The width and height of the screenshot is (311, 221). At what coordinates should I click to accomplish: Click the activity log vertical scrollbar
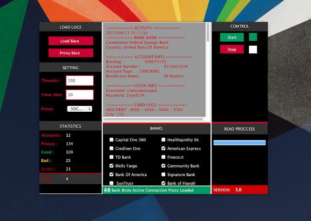coord(208,33)
